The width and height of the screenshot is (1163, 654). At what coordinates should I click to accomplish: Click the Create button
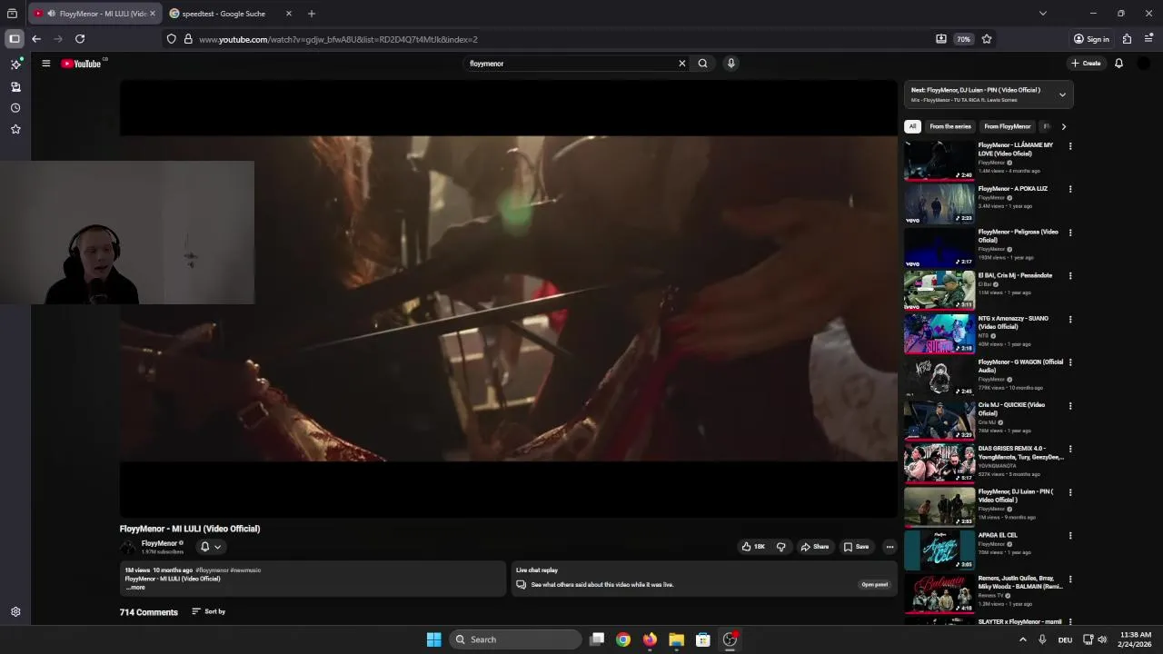pyautogui.click(x=1086, y=64)
